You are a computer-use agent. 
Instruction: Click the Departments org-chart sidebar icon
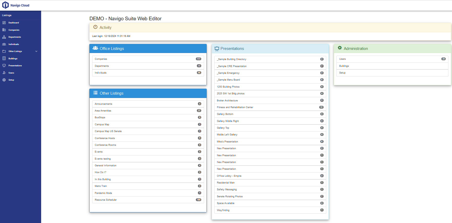(4, 37)
